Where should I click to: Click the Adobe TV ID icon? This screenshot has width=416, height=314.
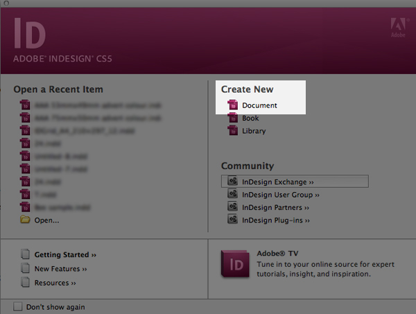click(234, 264)
